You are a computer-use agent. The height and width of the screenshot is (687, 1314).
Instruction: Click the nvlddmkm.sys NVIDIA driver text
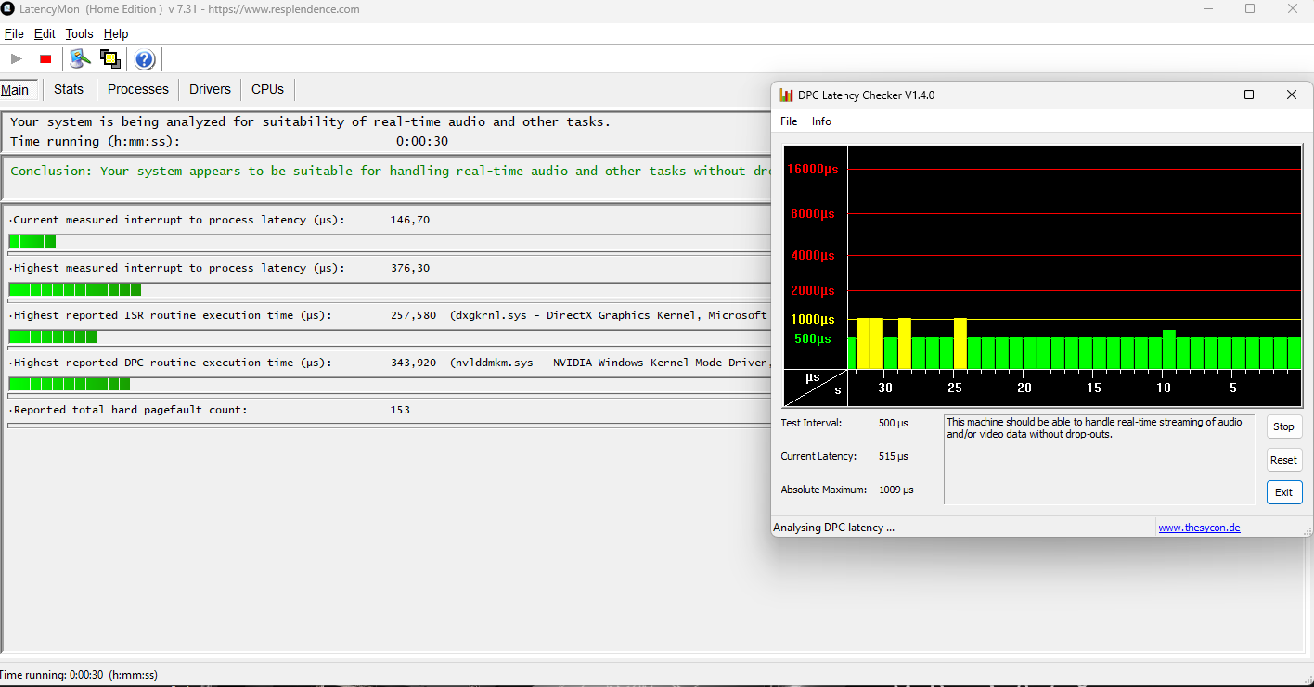(610, 363)
